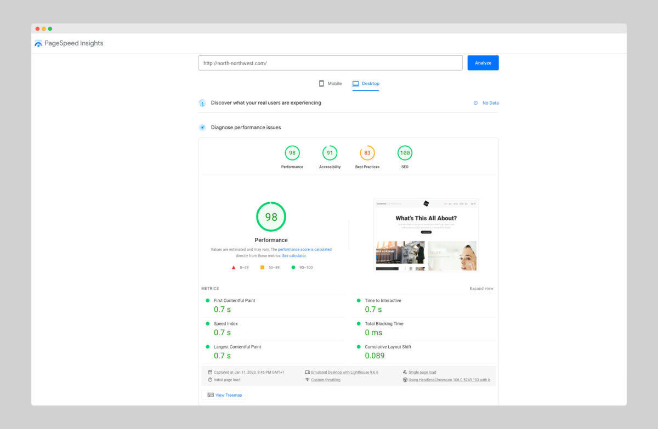658x429 pixels.
Task: Switch to the Mobile tab
Action: click(330, 84)
